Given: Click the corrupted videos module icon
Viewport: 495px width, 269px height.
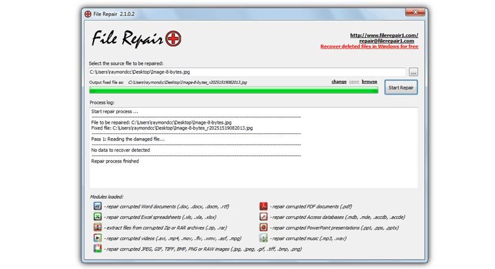Looking at the screenshot, I should point(97,238).
